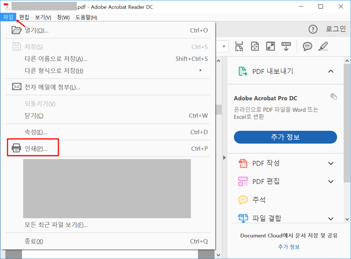The image size is (351, 259).
Task: Click the fit one full page icon
Action: point(255,46)
